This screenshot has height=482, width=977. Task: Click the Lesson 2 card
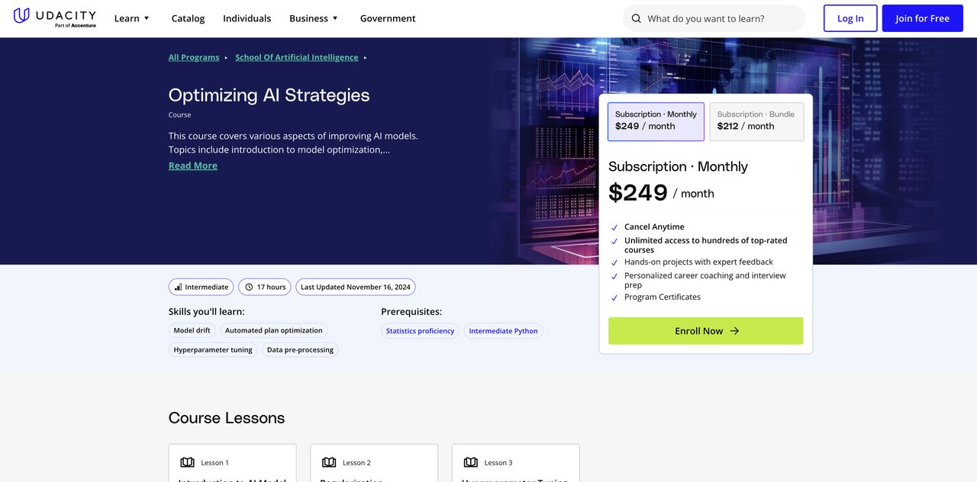[374, 463]
